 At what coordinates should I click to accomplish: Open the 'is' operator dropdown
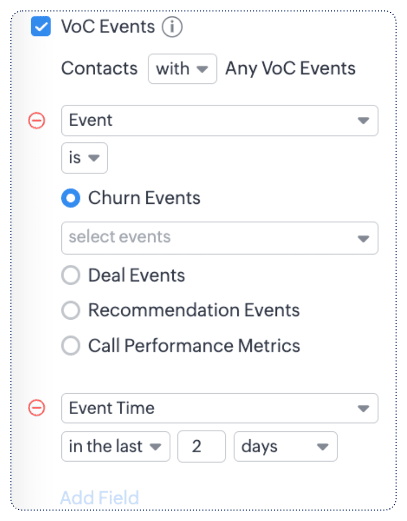tap(84, 158)
